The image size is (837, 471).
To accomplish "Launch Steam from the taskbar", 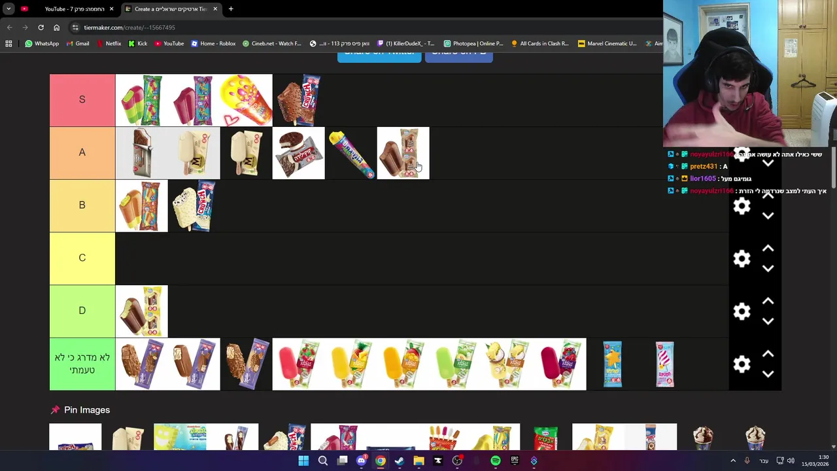I will [x=400, y=461].
